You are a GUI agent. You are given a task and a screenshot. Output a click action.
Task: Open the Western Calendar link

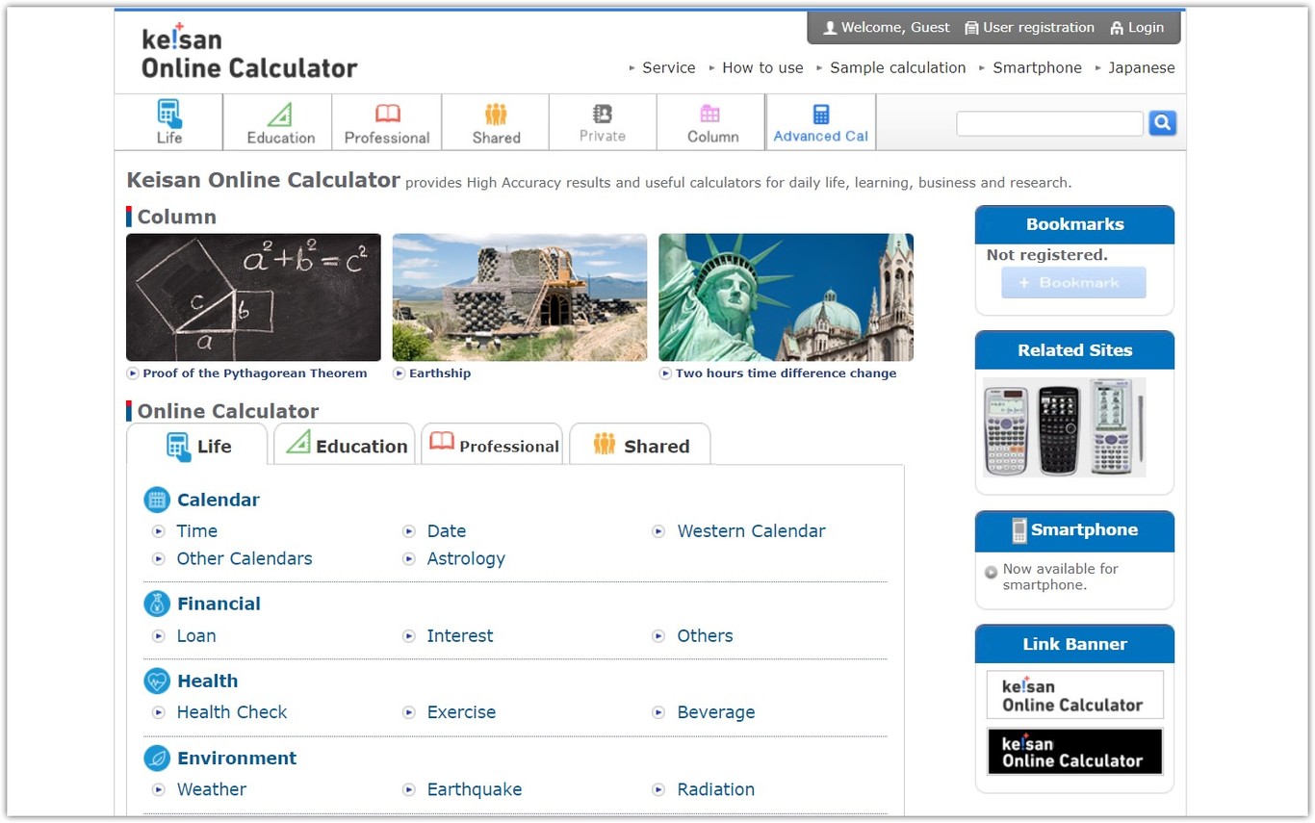point(752,531)
